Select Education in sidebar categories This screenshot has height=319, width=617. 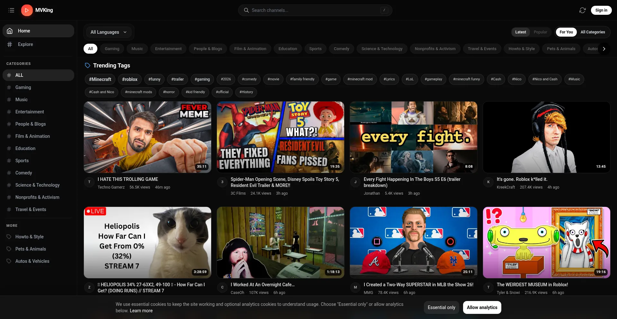(x=38, y=148)
